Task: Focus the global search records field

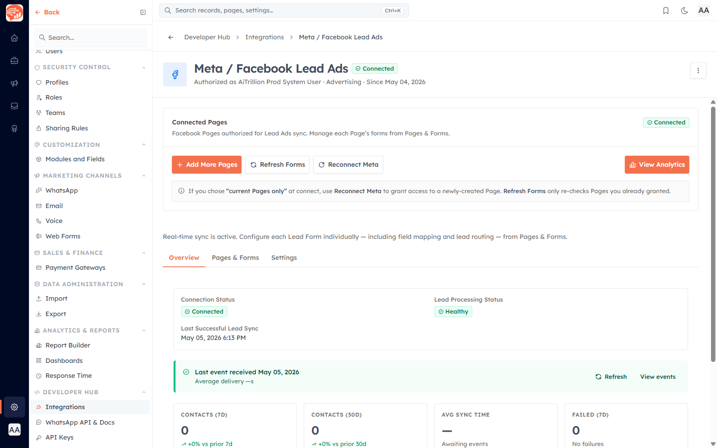Action: (284, 10)
